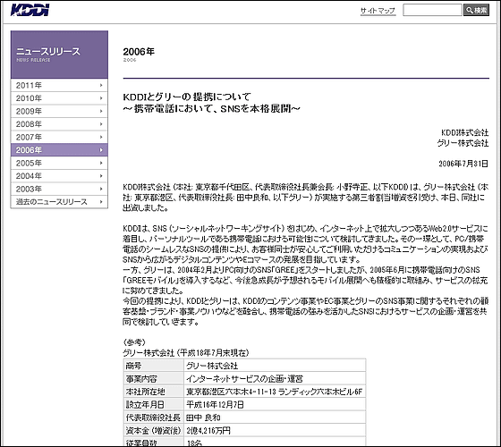Click the 2006年 page heading

[139, 52]
